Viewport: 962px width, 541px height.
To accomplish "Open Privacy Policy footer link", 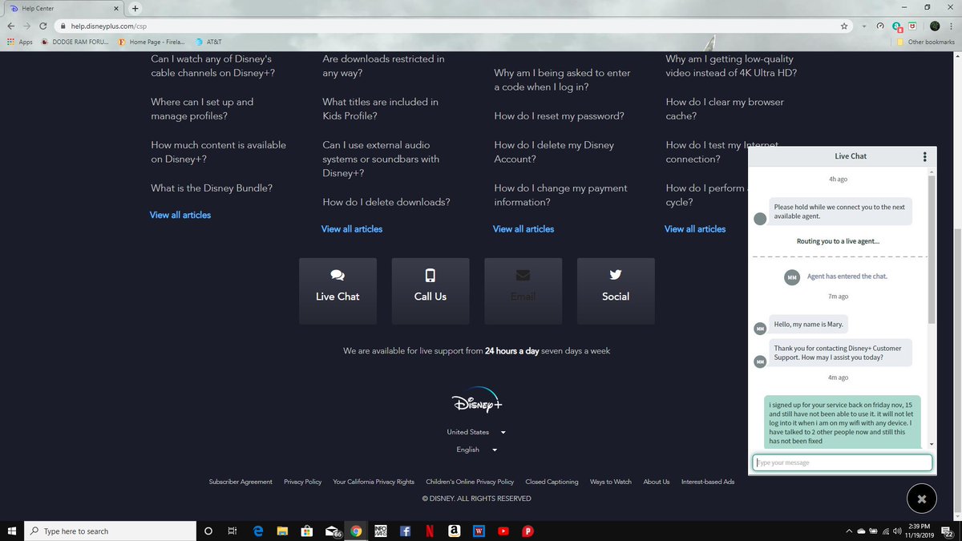I will 302,482.
